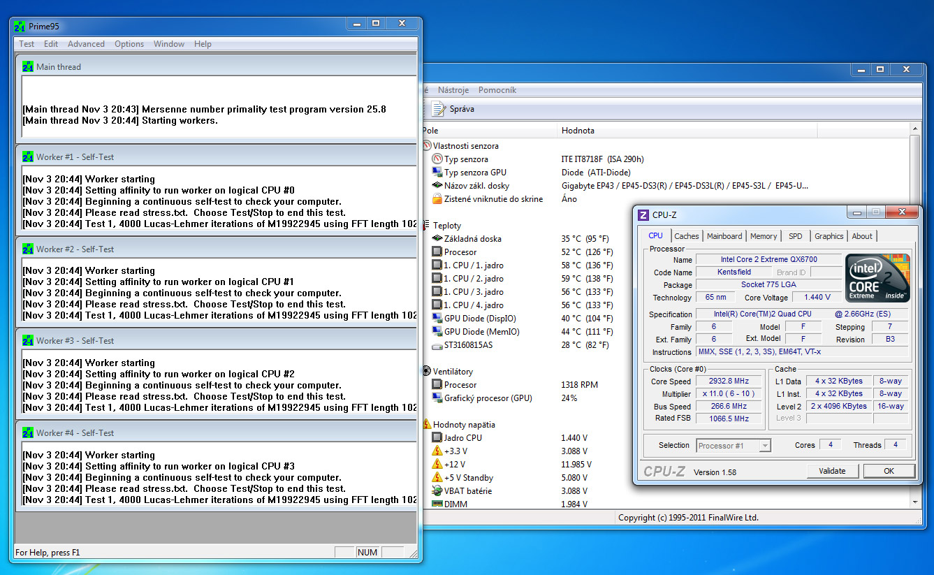The image size is (934, 575).
Task: Switch to the Caches tab in CPU-Z
Action: point(686,236)
